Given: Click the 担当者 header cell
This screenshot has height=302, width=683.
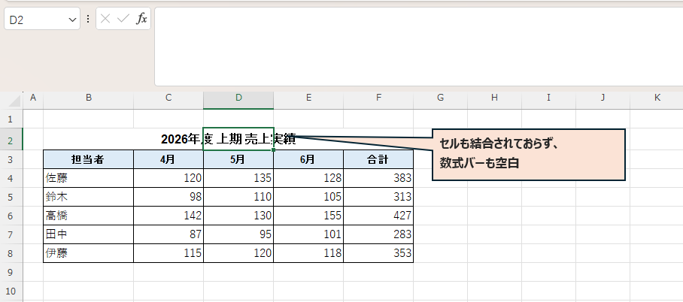Looking at the screenshot, I should [x=89, y=159].
